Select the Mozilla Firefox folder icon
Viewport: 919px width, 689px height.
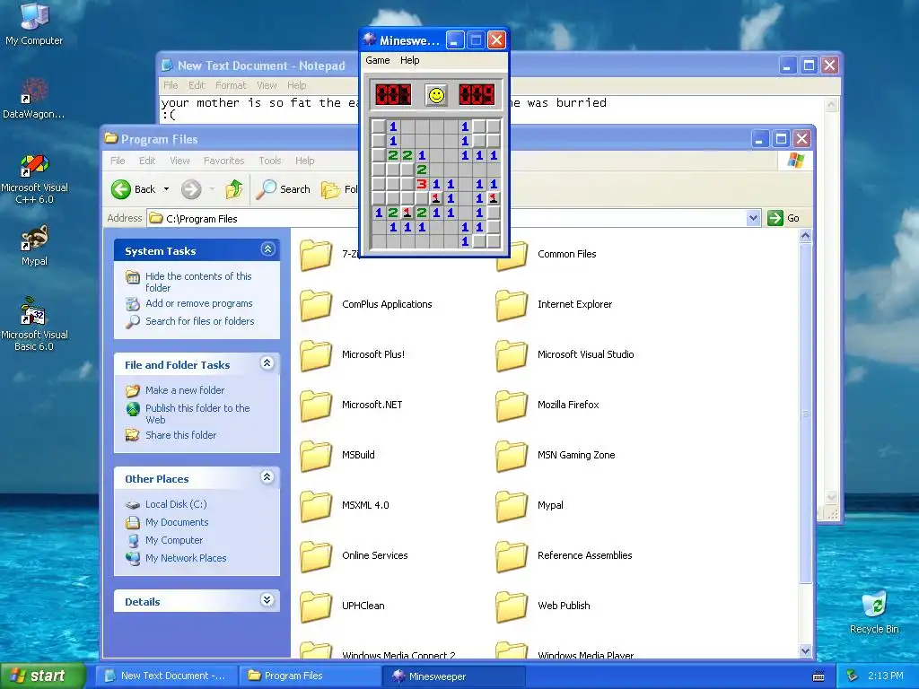[512, 406]
